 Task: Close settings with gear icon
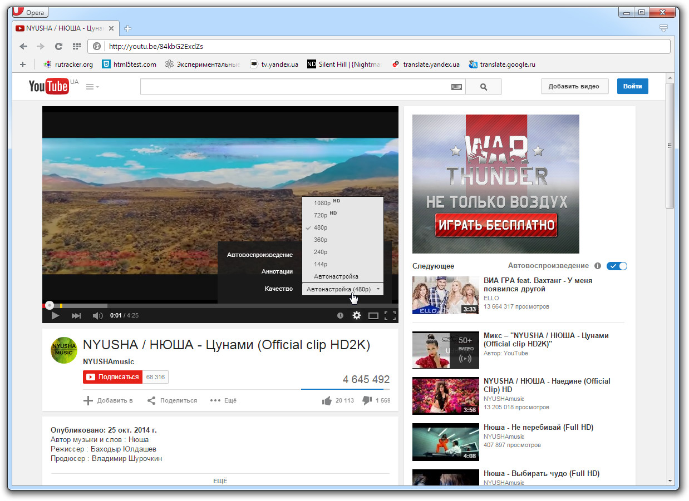(357, 315)
